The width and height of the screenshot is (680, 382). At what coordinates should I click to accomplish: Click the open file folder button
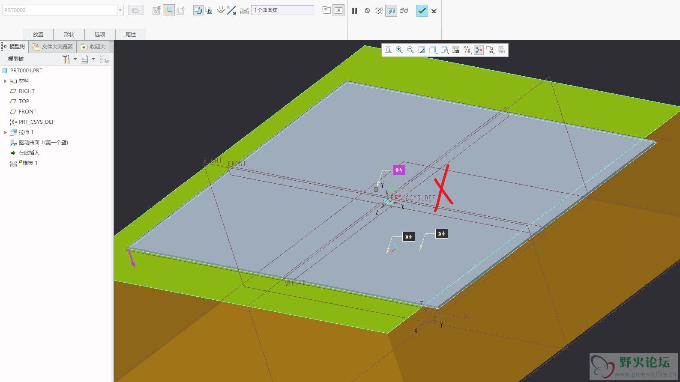click(135, 10)
